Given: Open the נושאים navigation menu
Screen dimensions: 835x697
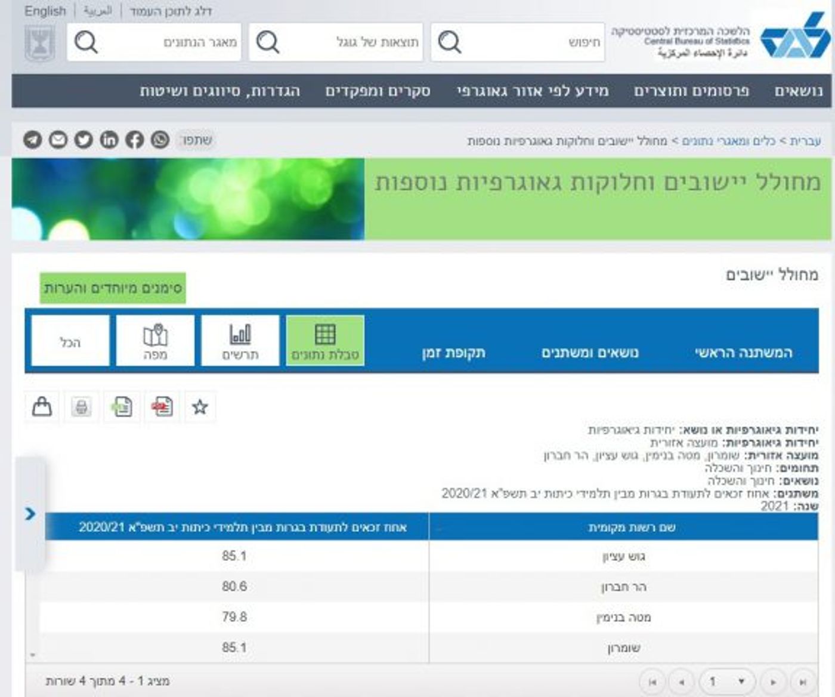Looking at the screenshot, I should (x=798, y=91).
